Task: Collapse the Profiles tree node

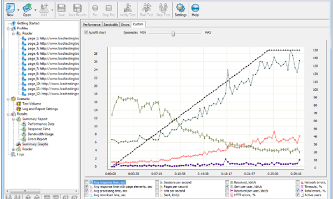Action: click(x=8, y=28)
